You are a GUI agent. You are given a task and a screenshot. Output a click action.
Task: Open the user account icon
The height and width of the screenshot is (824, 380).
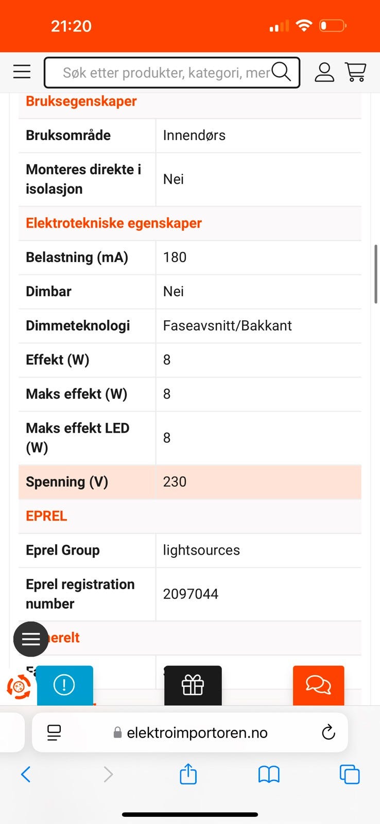point(324,73)
